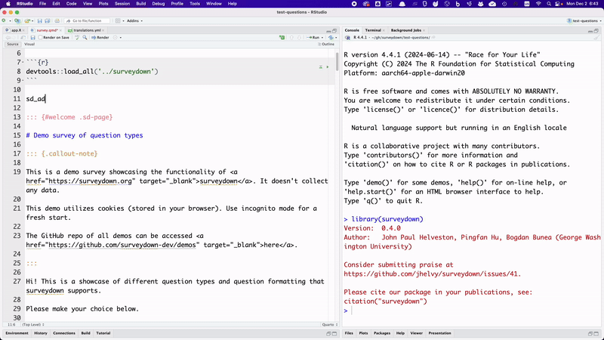604x340 pixels.
Task: Click the spell check icon in editor toolbar
Action: point(77,37)
